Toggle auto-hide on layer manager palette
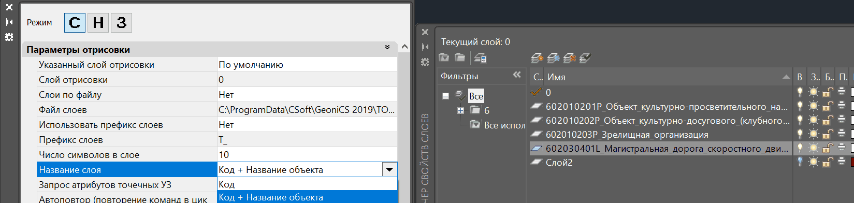The image size is (854, 203). click(x=425, y=47)
